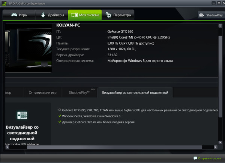Click the NVIDIA GeForce Experience window title
Viewport: 225px width, 163px height.
[x=26, y=3]
